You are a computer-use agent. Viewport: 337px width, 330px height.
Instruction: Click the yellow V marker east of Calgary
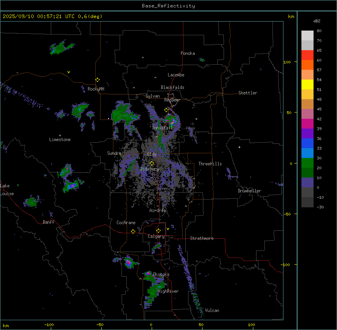click(168, 229)
